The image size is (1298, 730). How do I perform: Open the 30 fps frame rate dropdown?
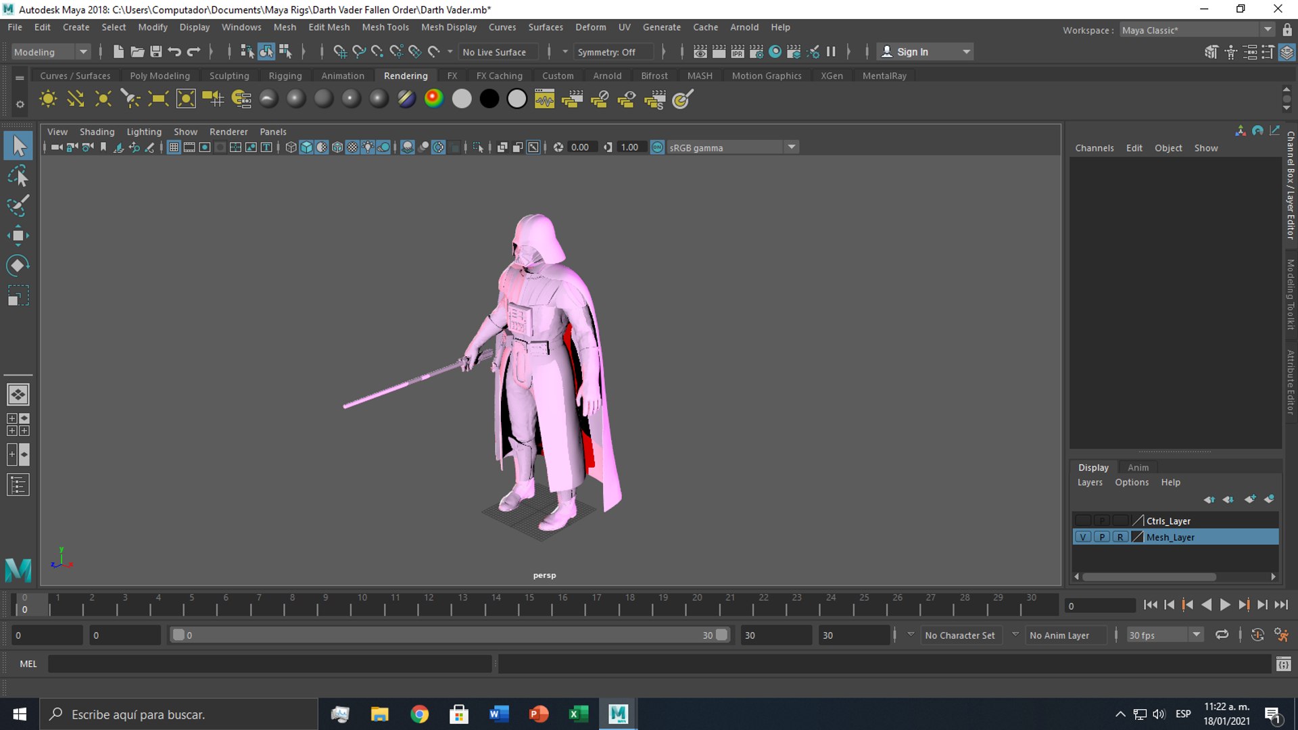pyautogui.click(x=1165, y=635)
